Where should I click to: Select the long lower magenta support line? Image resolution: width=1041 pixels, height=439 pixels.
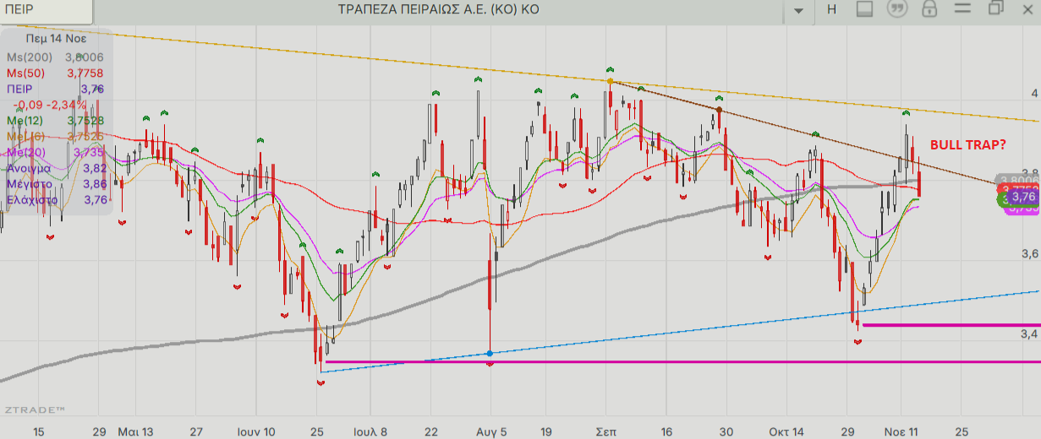tap(682, 362)
